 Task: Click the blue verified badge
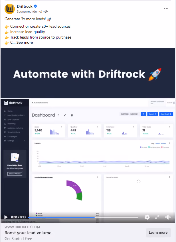coord(35,6)
